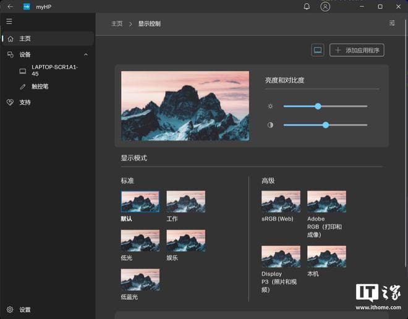Open 触控笔 stylus settings
Viewport: 408px width, 319px height.
[x=40, y=87]
